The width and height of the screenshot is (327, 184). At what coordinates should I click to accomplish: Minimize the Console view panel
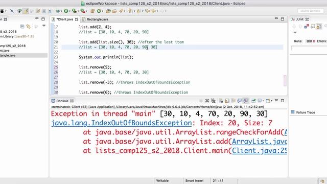(276, 100)
